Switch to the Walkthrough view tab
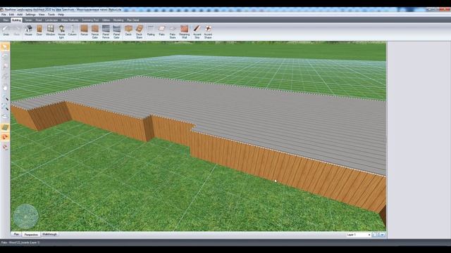The image size is (451, 253). coord(49,234)
